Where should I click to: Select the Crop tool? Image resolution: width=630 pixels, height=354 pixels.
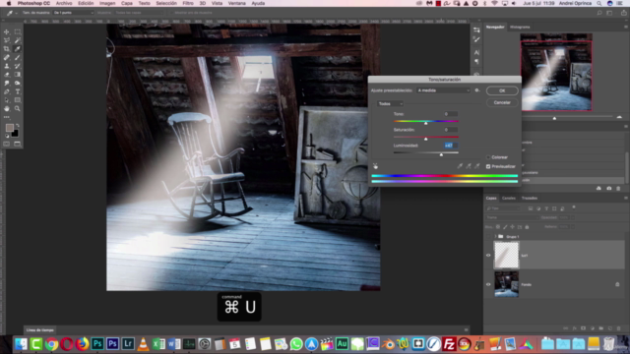7,49
